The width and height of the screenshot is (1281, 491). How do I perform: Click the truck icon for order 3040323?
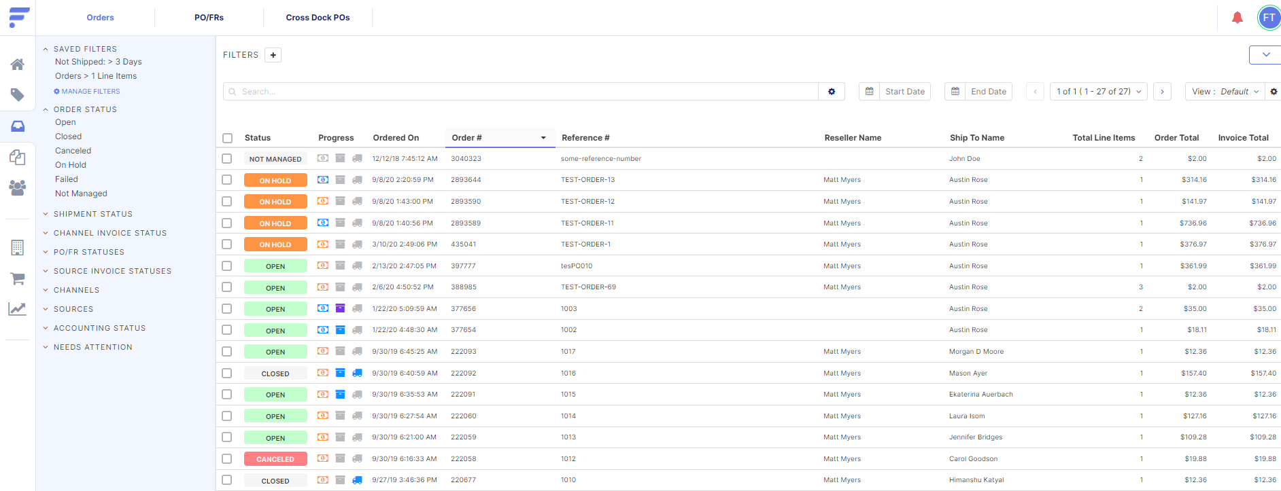click(357, 158)
